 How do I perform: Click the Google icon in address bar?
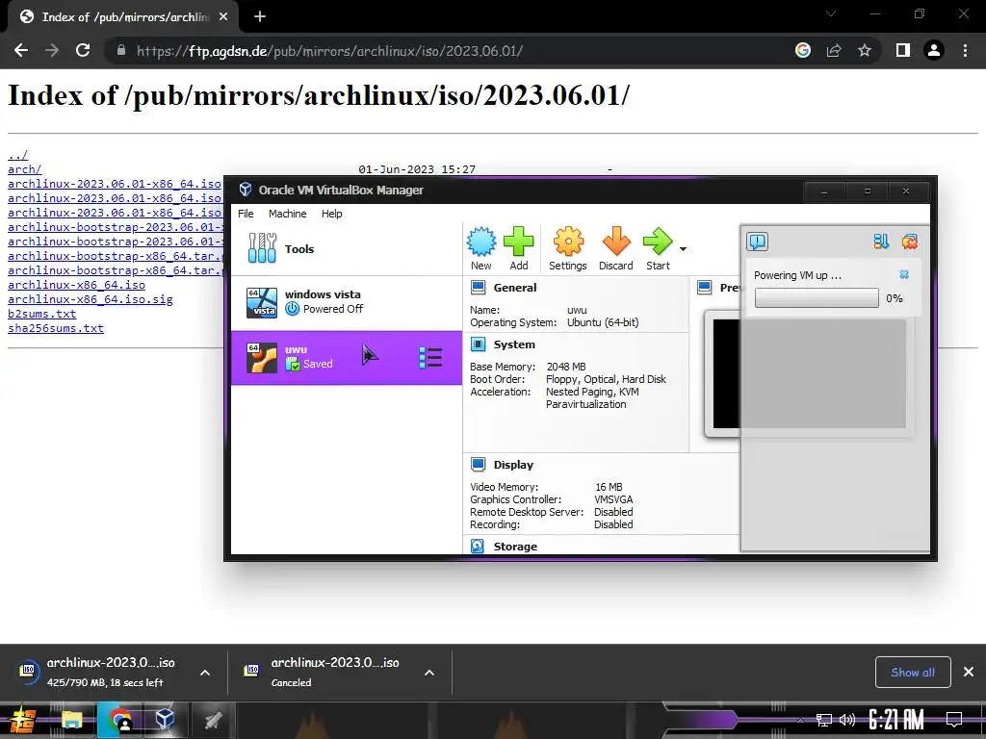click(x=803, y=50)
